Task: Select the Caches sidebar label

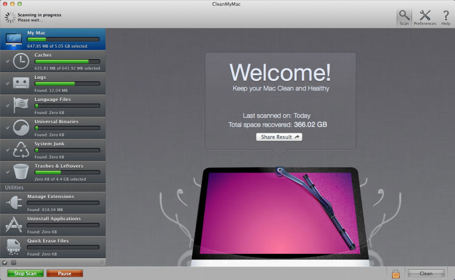Action: (43, 55)
